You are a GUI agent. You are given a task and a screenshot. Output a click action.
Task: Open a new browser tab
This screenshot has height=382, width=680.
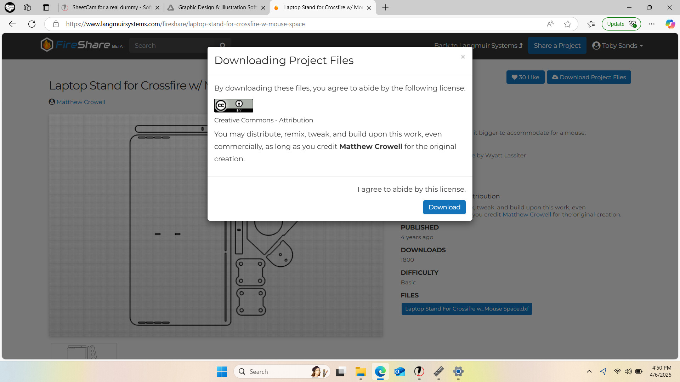(x=385, y=7)
